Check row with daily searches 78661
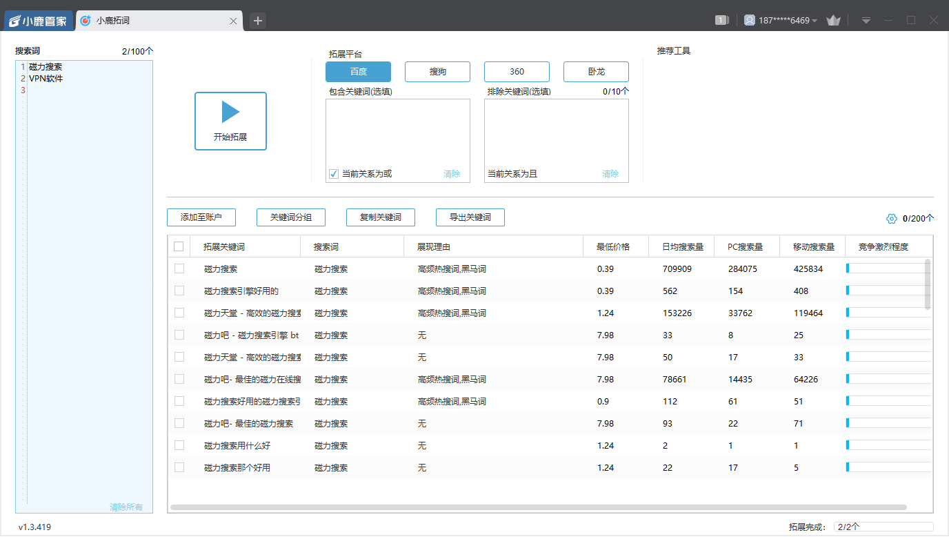 (x=179, y=379)
